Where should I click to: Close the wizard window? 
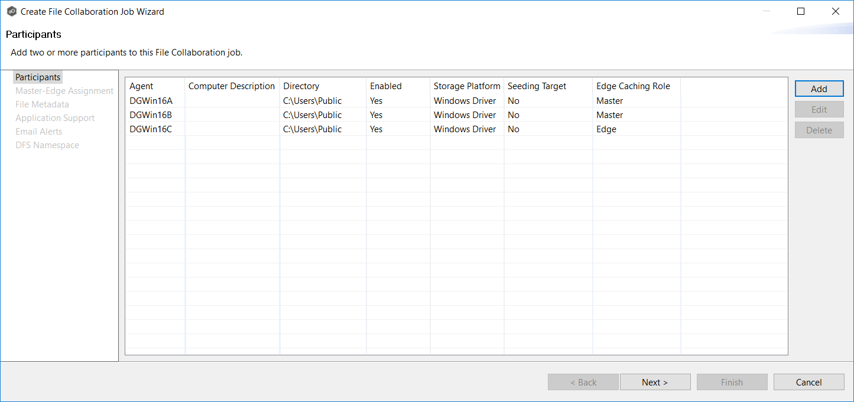pyautogui.click(x=835, y=11)
